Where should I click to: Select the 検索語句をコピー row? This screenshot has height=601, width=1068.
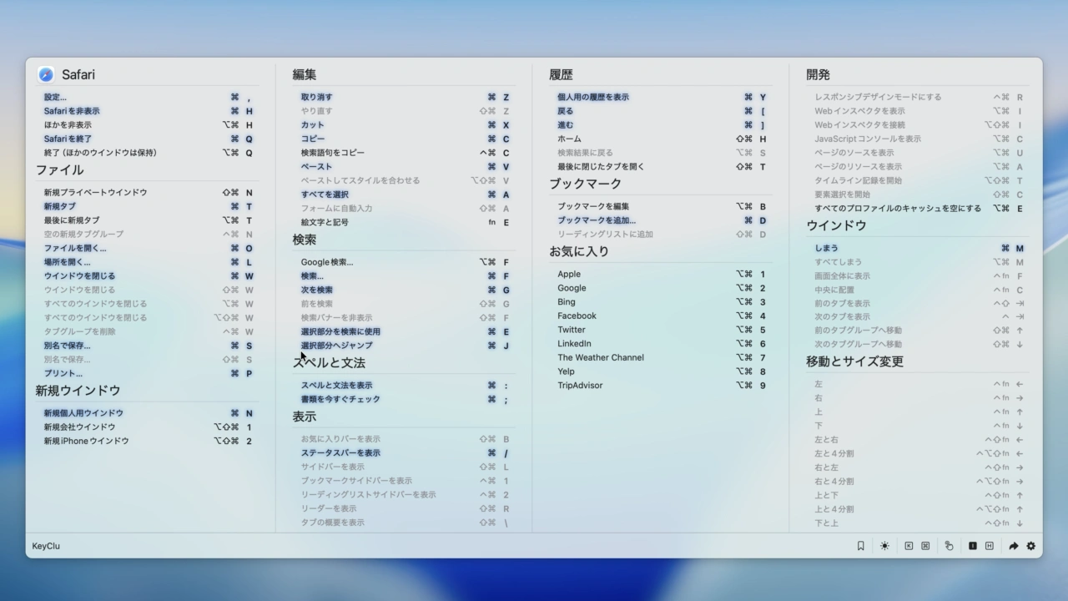pyautogui.click(x=406, y=153)
